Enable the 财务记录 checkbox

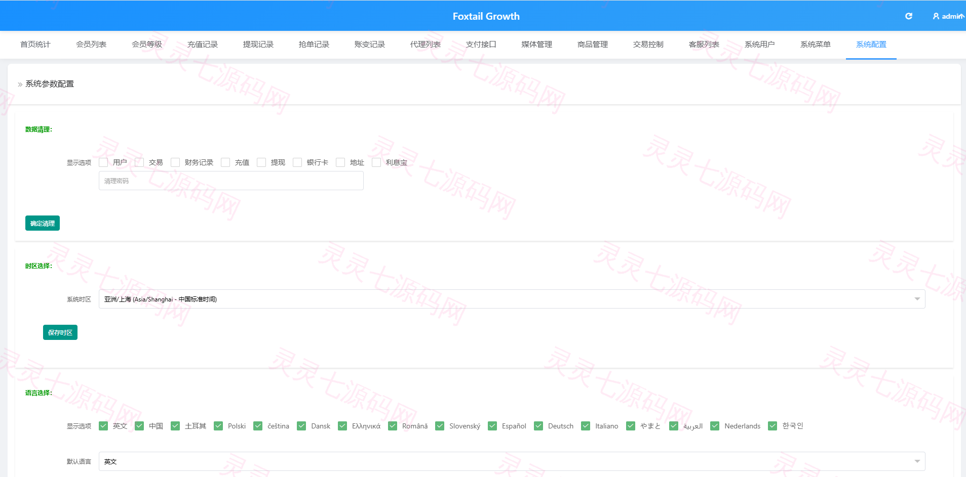pos(175,162)
